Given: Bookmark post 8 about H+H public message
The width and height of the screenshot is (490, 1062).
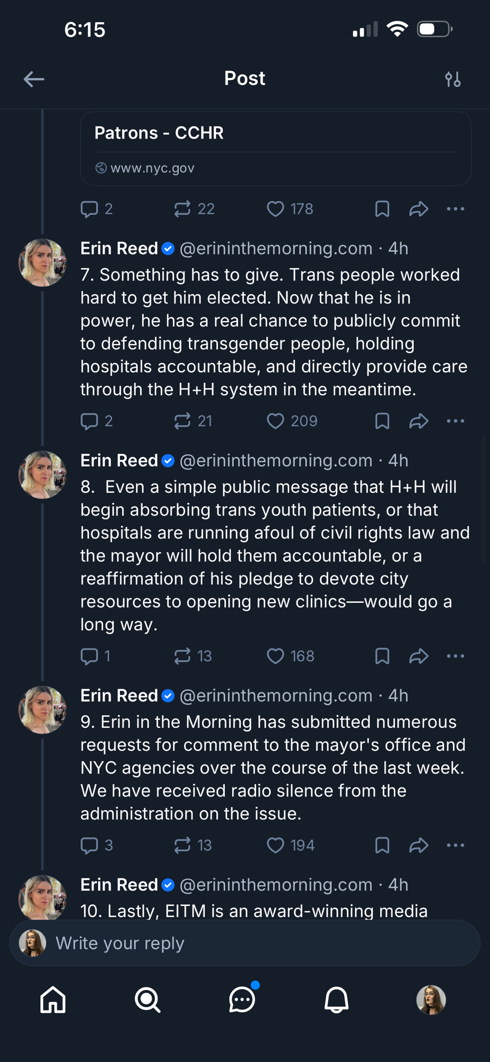Looking at the screenshot, I should tap(382, 656).
